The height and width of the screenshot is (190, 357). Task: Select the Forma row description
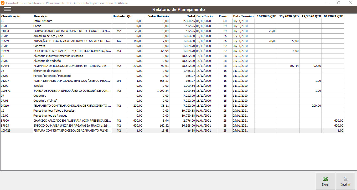pyautogui.click(x=37, y=26)
